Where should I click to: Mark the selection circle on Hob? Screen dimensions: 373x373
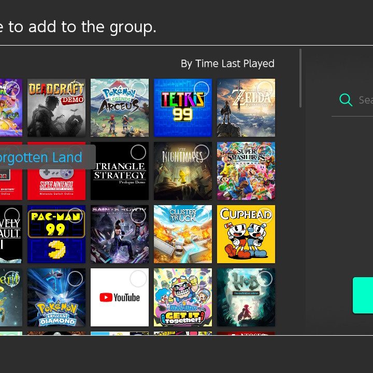coord(265,279)
